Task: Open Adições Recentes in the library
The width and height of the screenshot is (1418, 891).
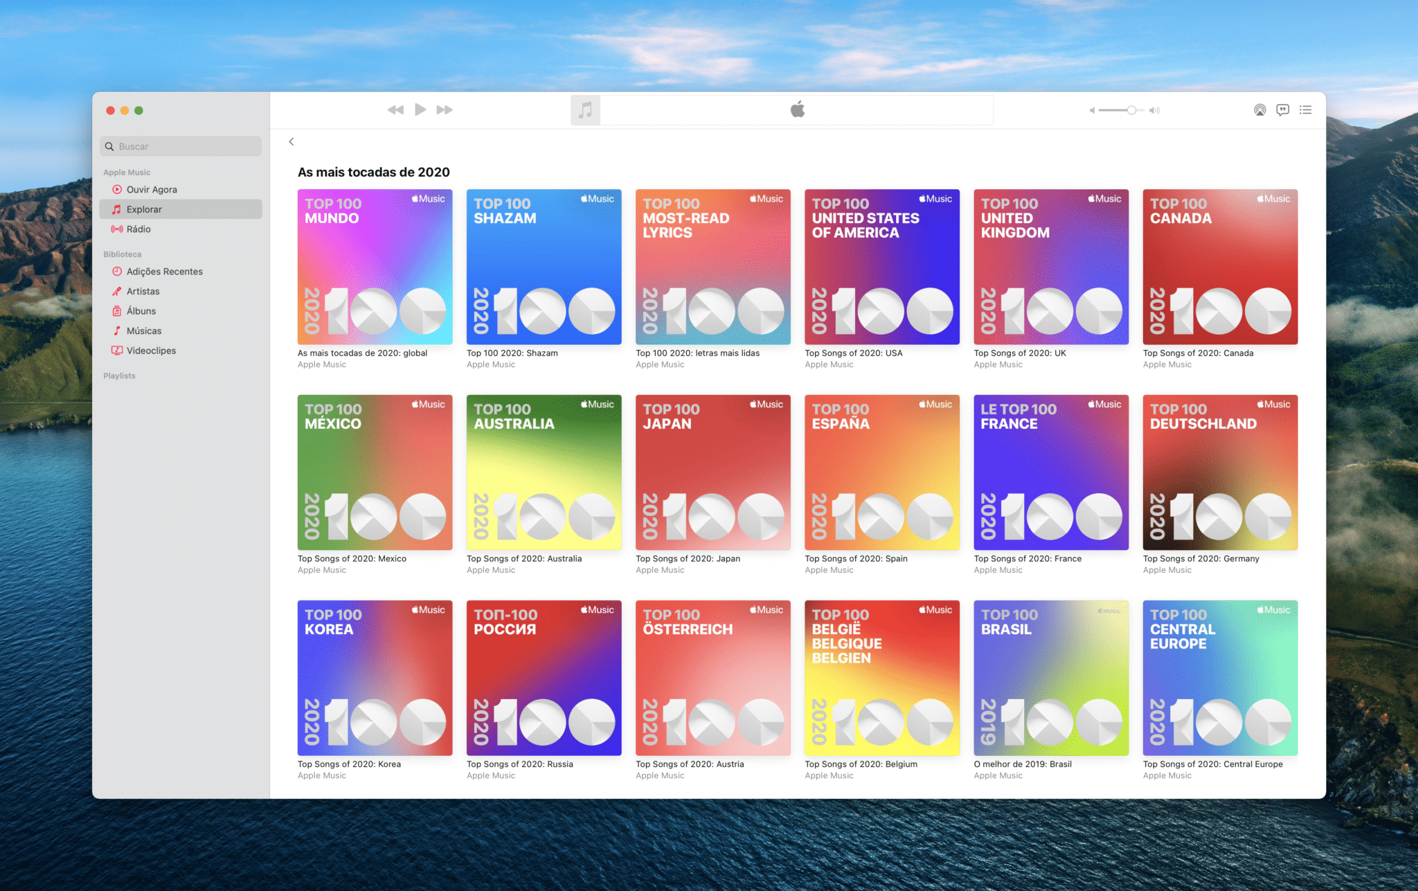Action: tap(164, 271)
